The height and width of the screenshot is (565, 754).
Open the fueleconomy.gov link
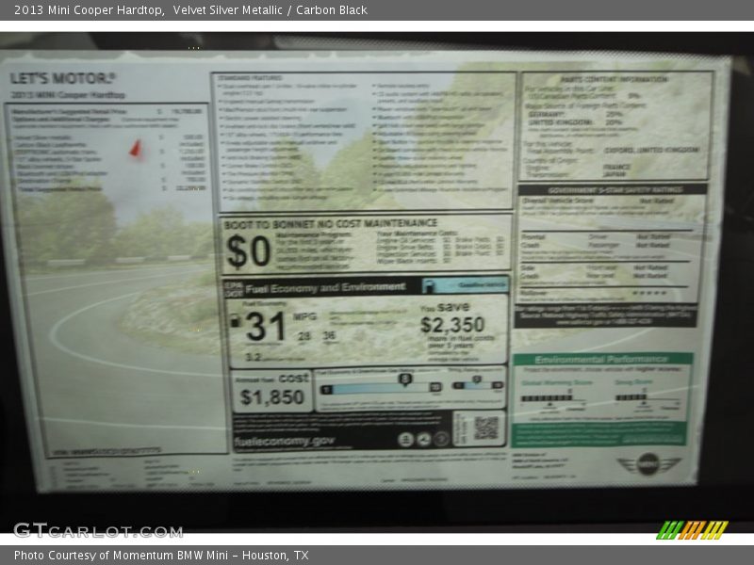[284, 440]
